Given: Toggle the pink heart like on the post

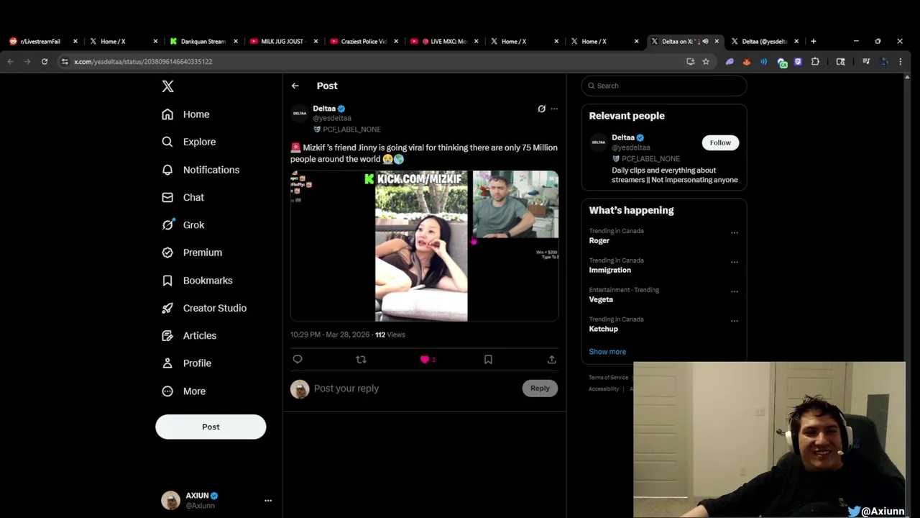Looking at the screenshot, I should pos(425,359).
